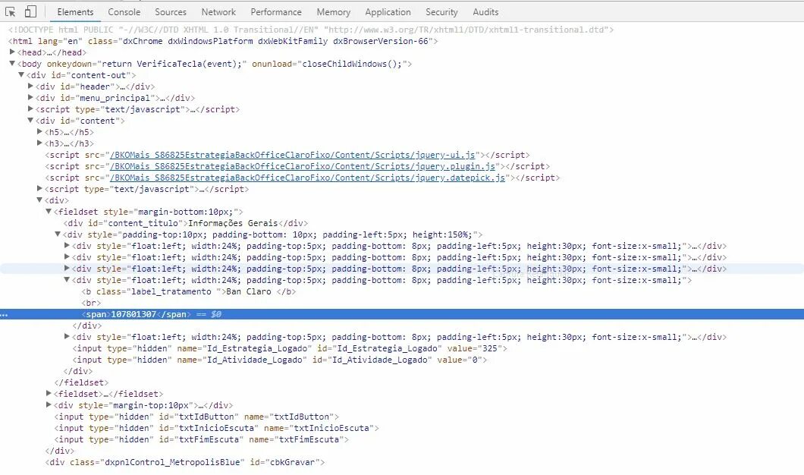Screen dimensions: 804x475
Task: Open the Console tab
Action: coord(124,12)
